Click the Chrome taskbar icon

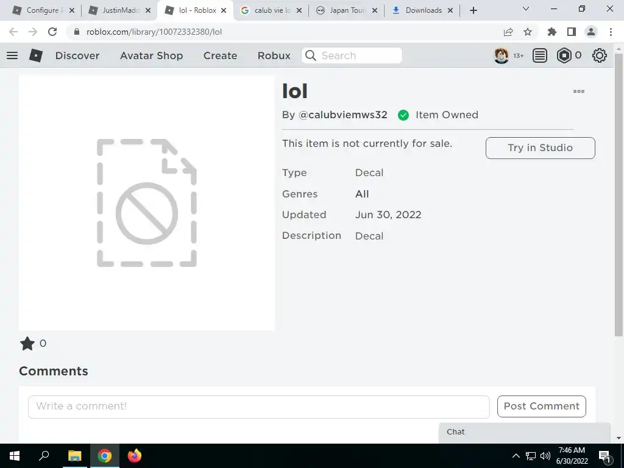click(x=105, y=456)
